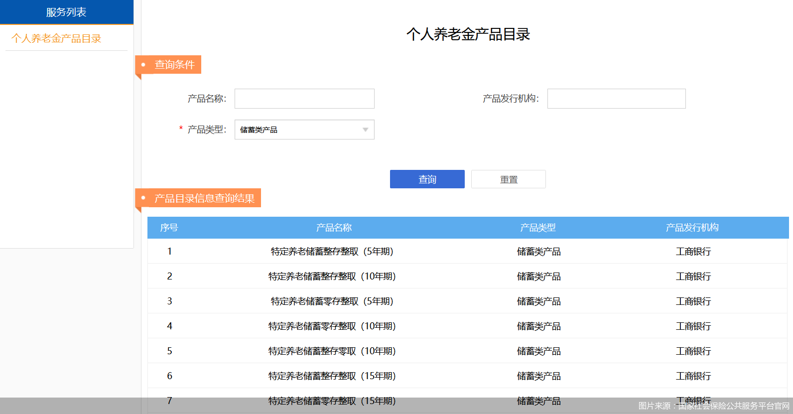Select 特定养老储蓄整存零取 (10年期) in row 5
Image resolution: width=793 pixels, height=414 pixels.
coord(332,351)
